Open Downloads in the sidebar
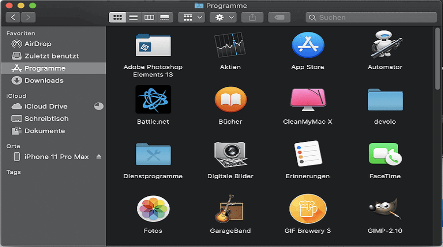This screenshot has height=247, width=443. point(53,81)
